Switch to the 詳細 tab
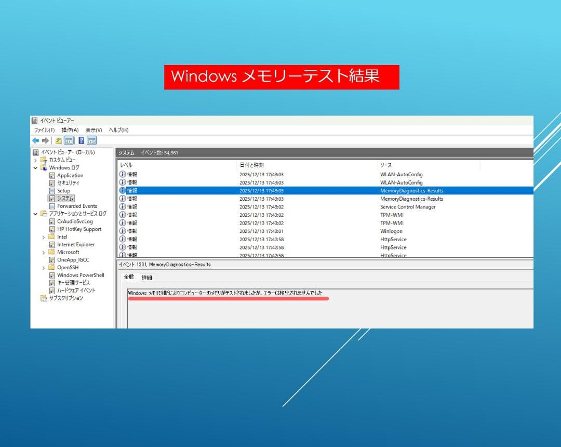This screenshot has height=447, width=561. (x=146, y=278)
